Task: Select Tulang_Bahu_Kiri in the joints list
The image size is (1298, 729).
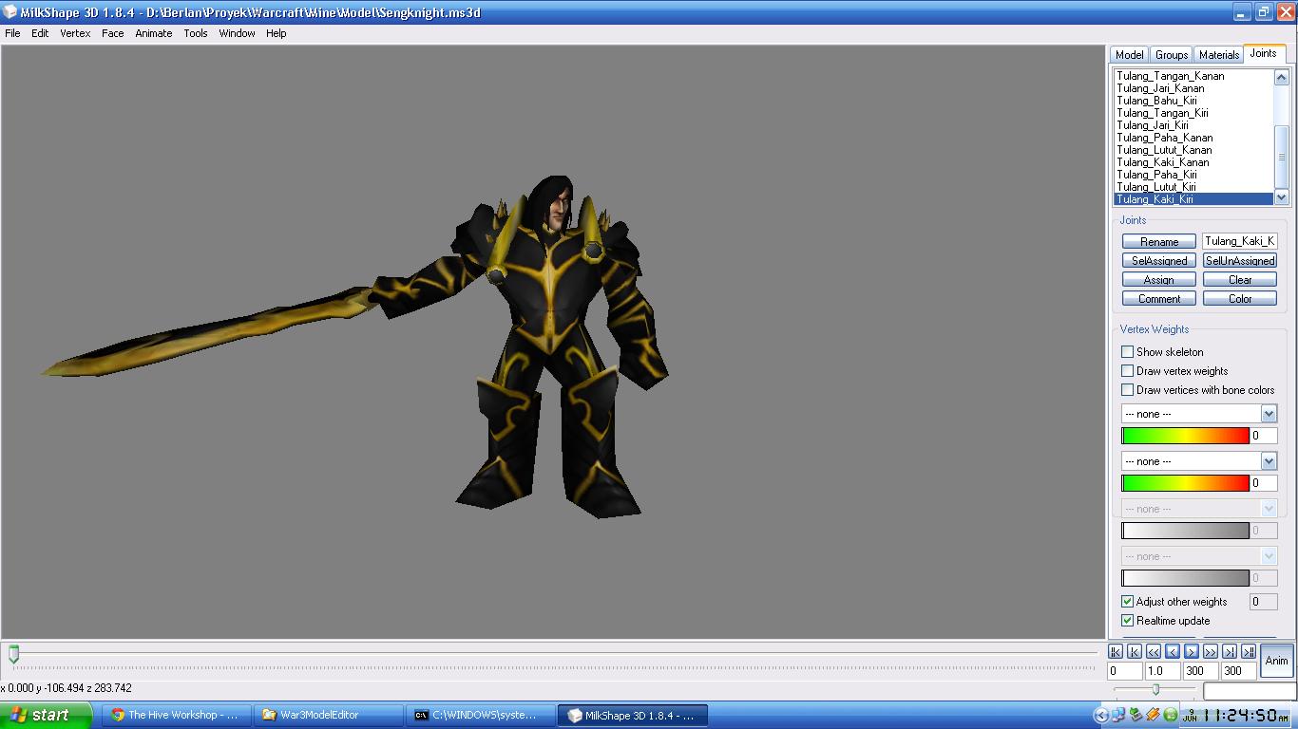Action: click(1193, 101)
